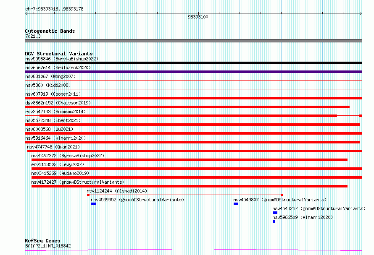This screenshot has height=255, width=374.
Task: Click the 98393100 ruler position label
Action: (x=198, y=17)
